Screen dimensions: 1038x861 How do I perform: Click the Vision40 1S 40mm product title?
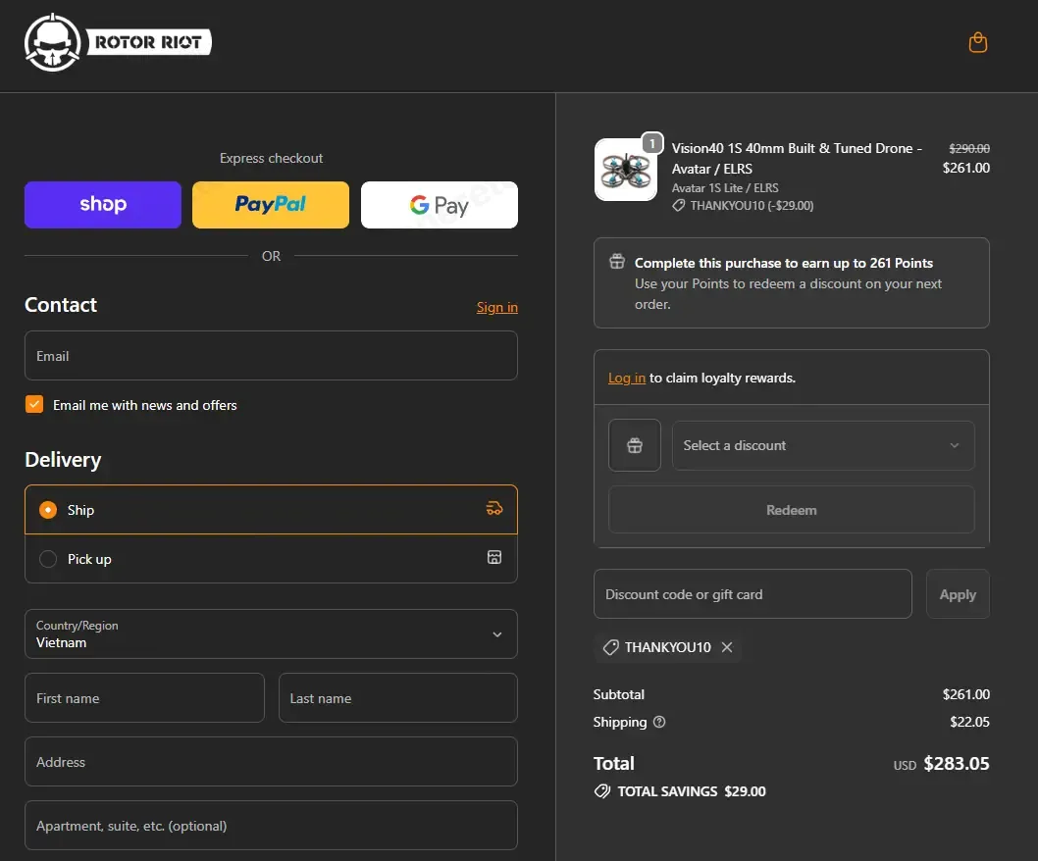click(797, 158)
